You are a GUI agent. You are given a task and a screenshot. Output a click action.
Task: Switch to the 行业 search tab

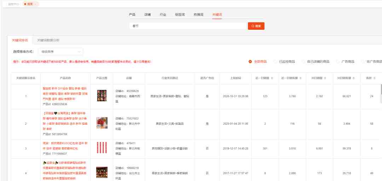[163, 15]
